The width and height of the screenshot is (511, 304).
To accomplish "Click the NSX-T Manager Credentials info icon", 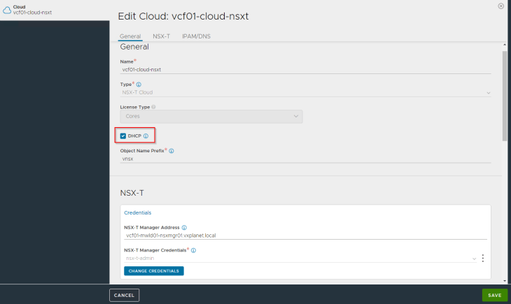I will tap(194, 250).
